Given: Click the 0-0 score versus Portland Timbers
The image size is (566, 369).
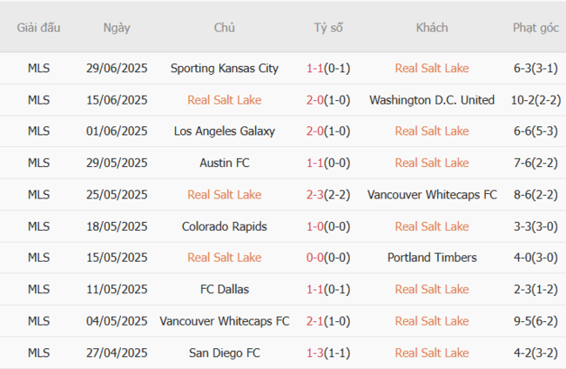Looking at the screenshot, I should point(314,258).
